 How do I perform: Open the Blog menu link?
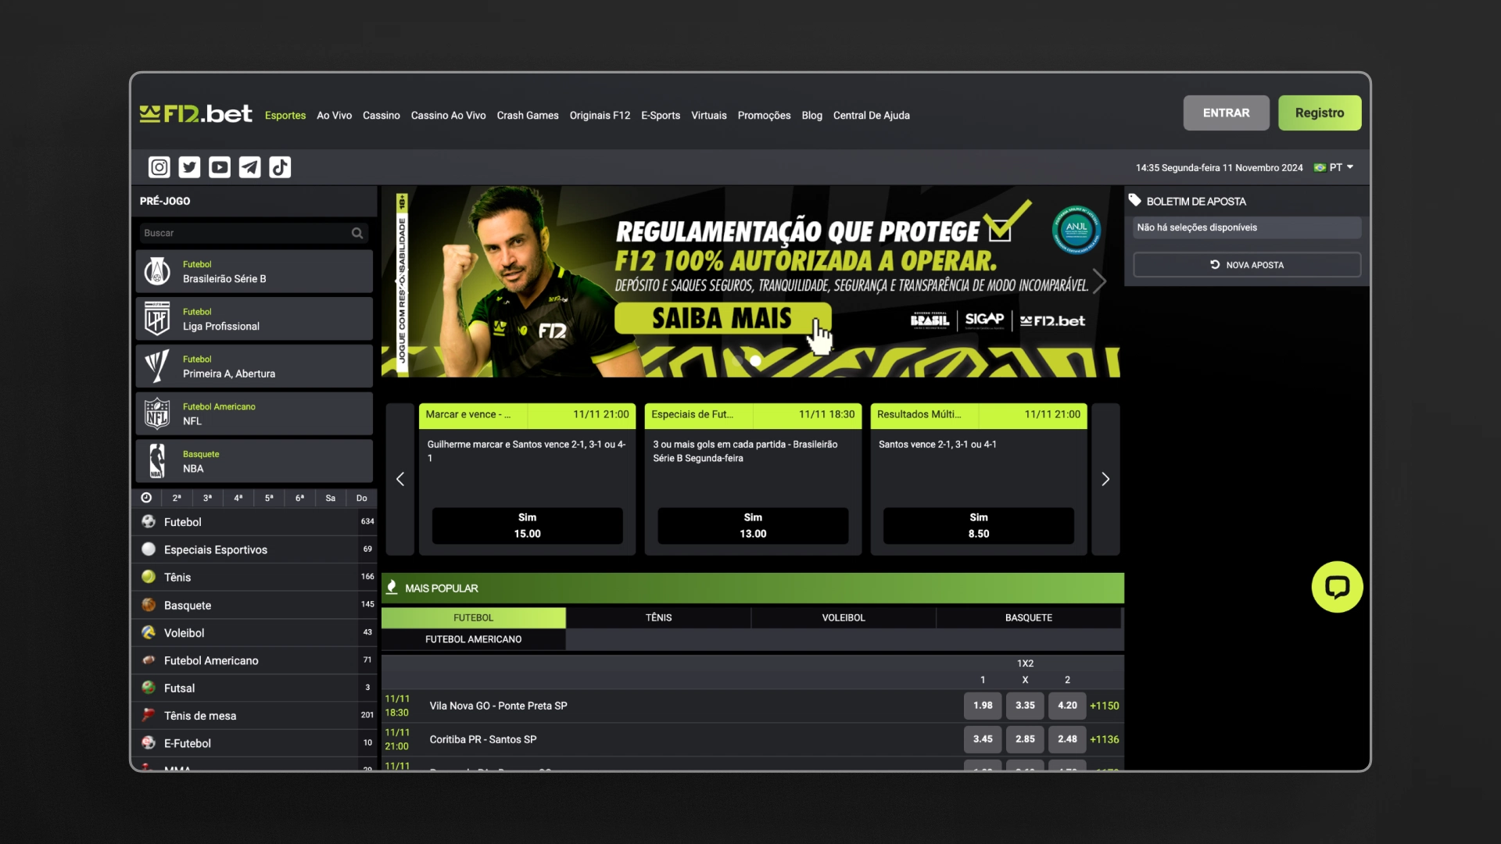click(x=811, y=116)
